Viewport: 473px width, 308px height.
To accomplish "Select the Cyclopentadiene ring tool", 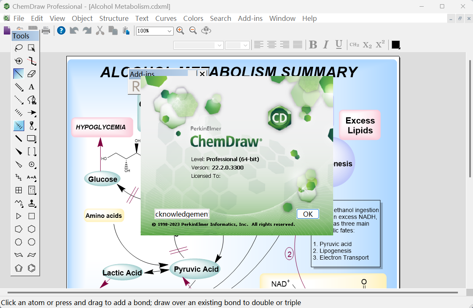I will pos(19,268).
